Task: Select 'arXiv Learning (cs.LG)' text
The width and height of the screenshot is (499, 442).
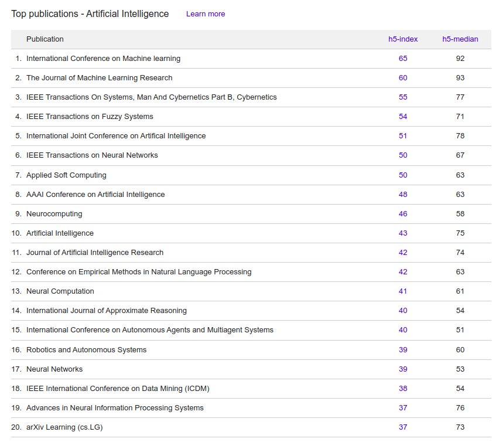Action: point(64,427)
